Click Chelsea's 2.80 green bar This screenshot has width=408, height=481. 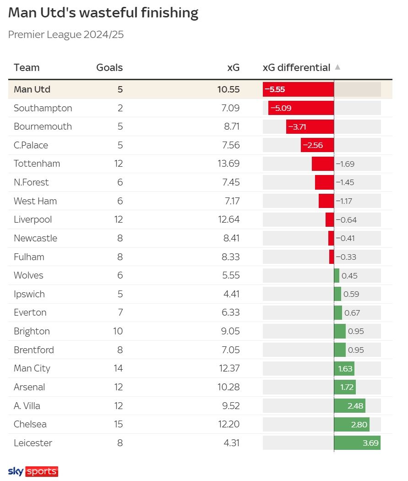(352, 425)
